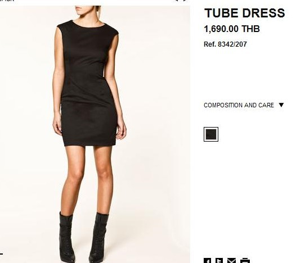Viewport: 296px width, 263px height.
Task: Go to next product arrow
Action: click(185, 1)
